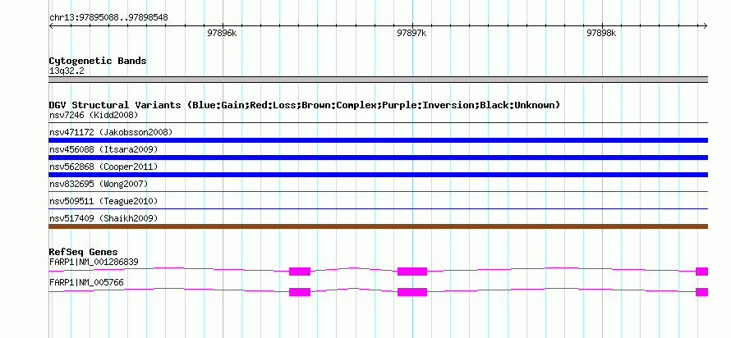Click the FARP1|NM_005766 gene label

[x=86, y=282]
